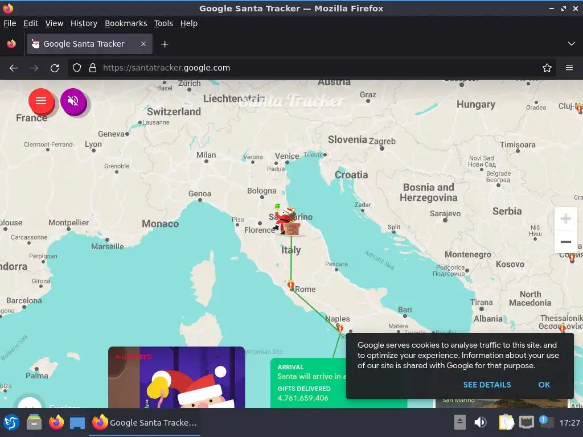Open the Tools menu
Viewport: 583px width, 437px height.
point(163,23)
